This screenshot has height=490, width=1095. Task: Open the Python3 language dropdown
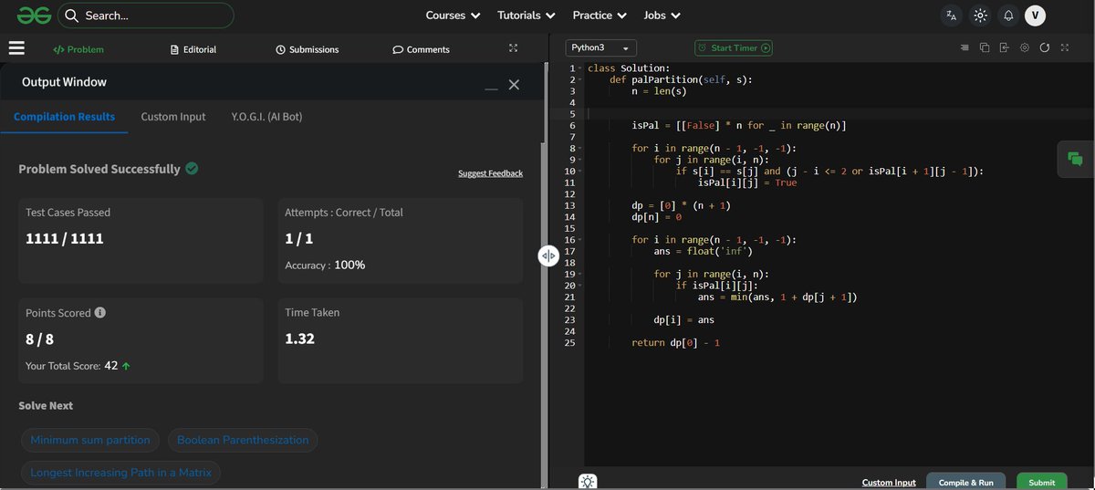600,47
